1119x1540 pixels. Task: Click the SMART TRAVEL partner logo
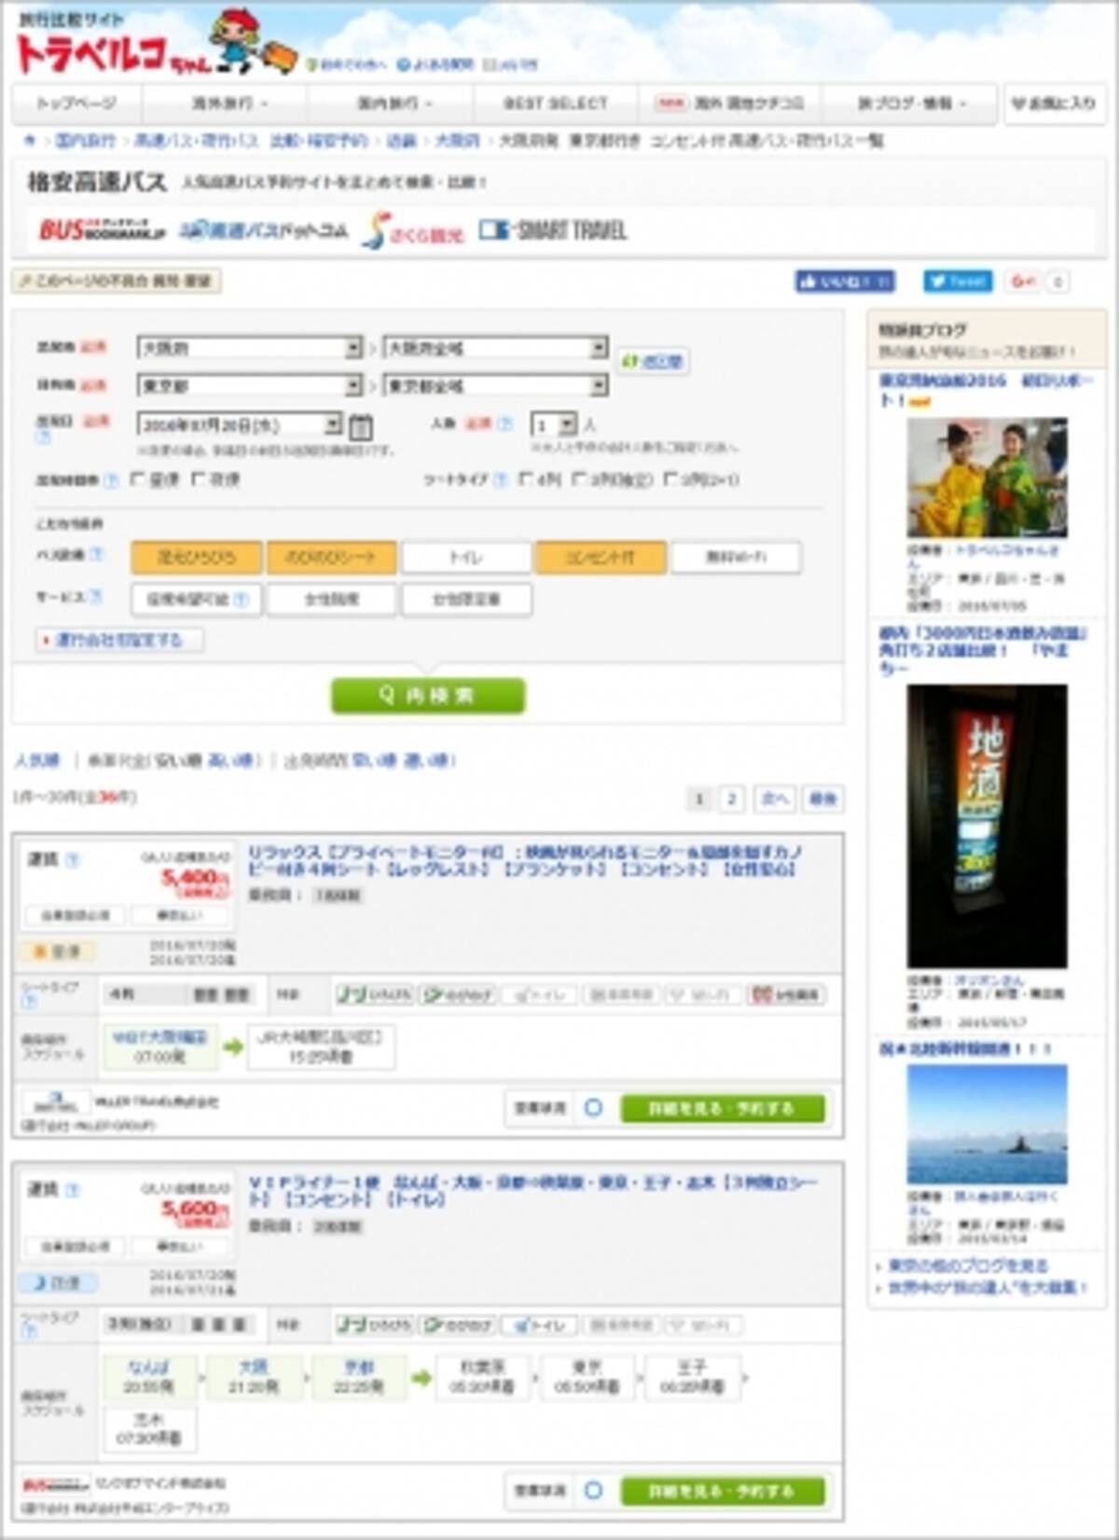[x=552, y=229]
